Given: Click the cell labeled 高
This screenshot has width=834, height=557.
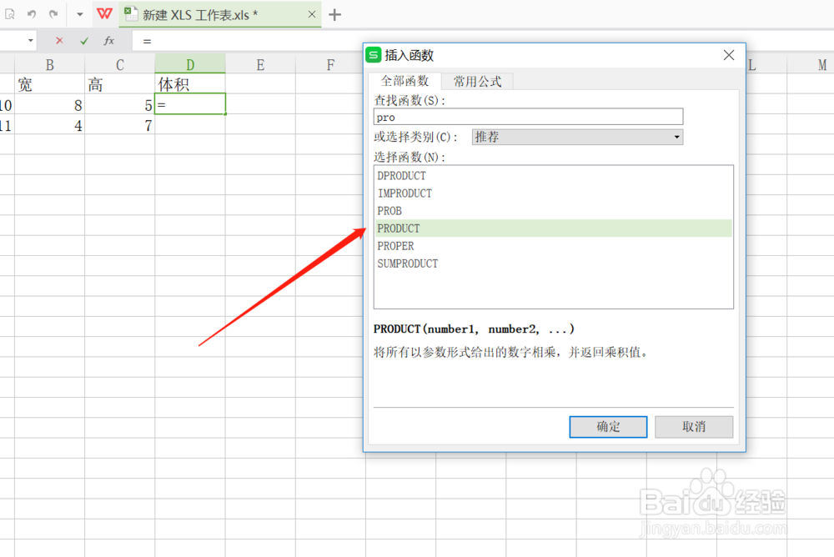Looking at the screenshot, I should [x=119, y=84].
